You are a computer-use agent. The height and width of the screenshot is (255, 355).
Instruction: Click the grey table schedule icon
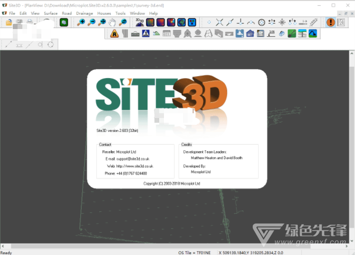pos(167,34)
